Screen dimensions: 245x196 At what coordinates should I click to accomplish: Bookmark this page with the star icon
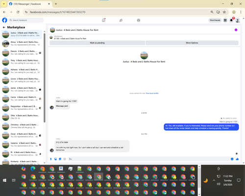(x=224, y=12)
